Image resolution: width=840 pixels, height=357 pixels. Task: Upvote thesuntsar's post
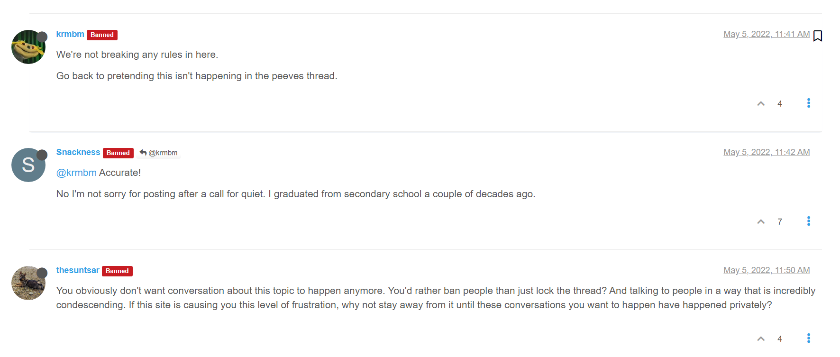pos(761,339)
